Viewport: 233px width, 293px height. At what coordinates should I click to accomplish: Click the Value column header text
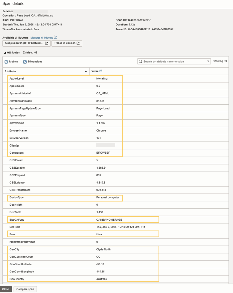(x=95, y=71)
